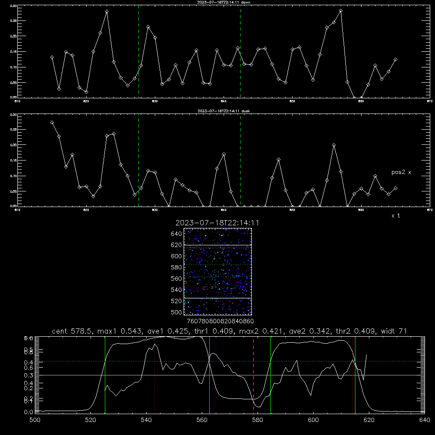
Task: Click the 520 label on image y-axis
Action: [x=176, y=301]
